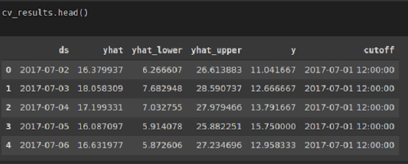
Task: Click row index 2
Action: (x=8, y=107)
